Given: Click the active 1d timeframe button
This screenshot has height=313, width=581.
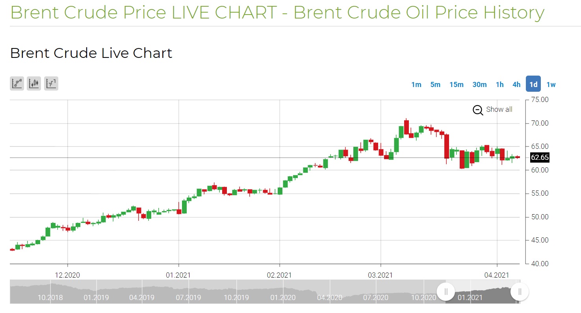Looking at the screenshot, I should (533, 84).
